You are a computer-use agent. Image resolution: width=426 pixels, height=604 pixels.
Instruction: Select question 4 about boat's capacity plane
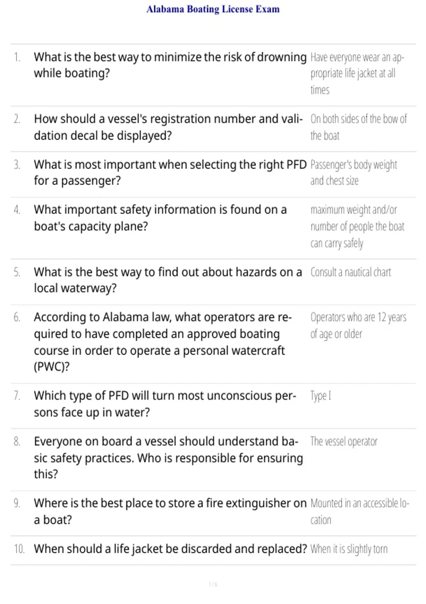pyautogui.click(x=160, y=218)
